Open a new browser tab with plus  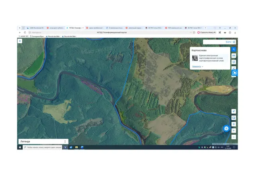click(206, 28)
